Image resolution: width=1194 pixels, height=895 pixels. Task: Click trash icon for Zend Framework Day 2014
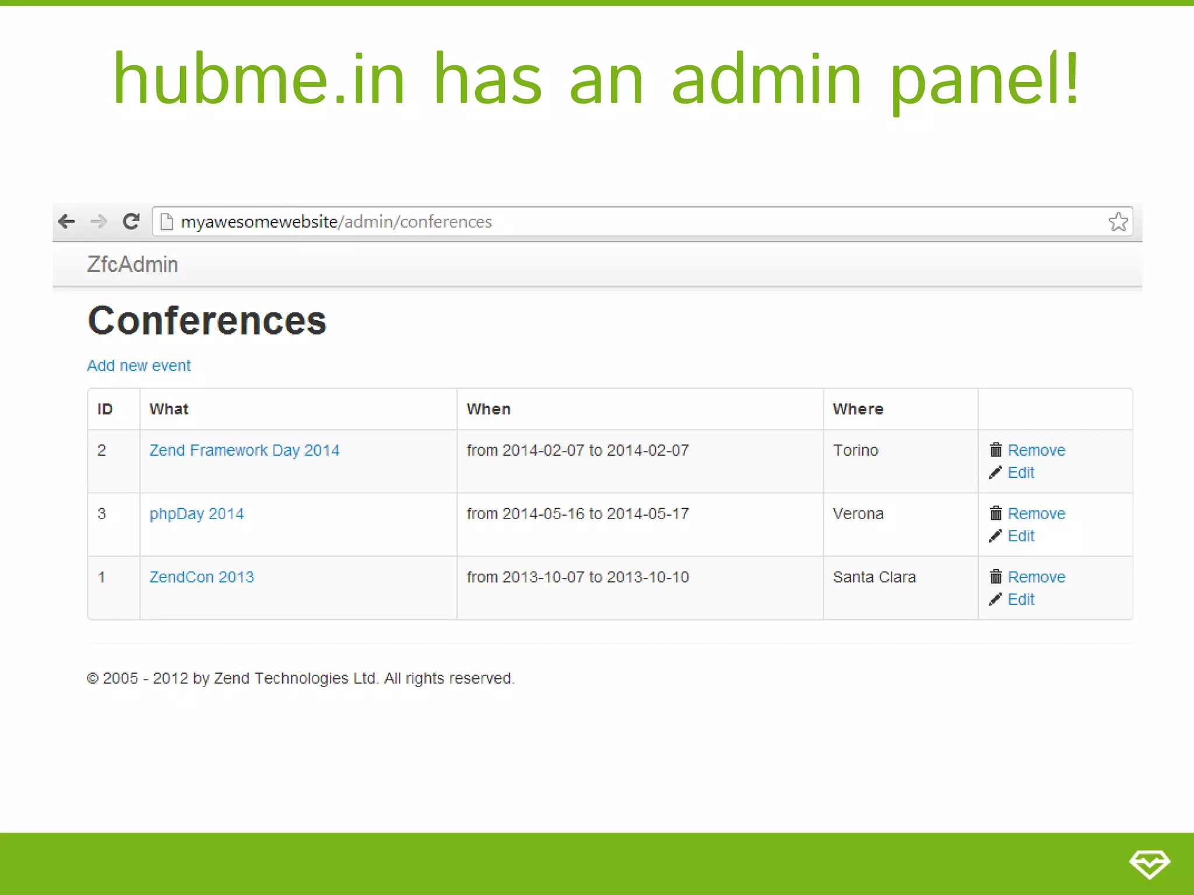(x=996, y=450)
